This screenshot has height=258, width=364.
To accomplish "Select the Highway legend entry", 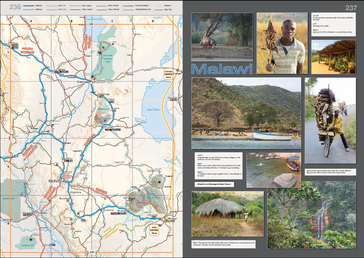I will point(32,5).
